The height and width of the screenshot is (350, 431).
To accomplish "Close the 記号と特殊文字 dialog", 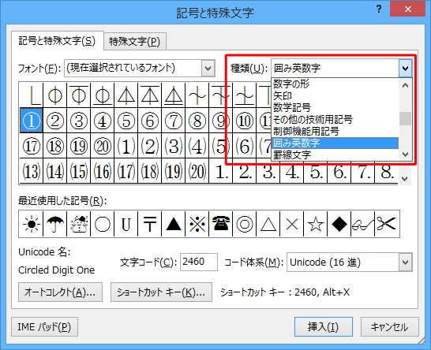I will pyautogui.click(x=408, y=9).
